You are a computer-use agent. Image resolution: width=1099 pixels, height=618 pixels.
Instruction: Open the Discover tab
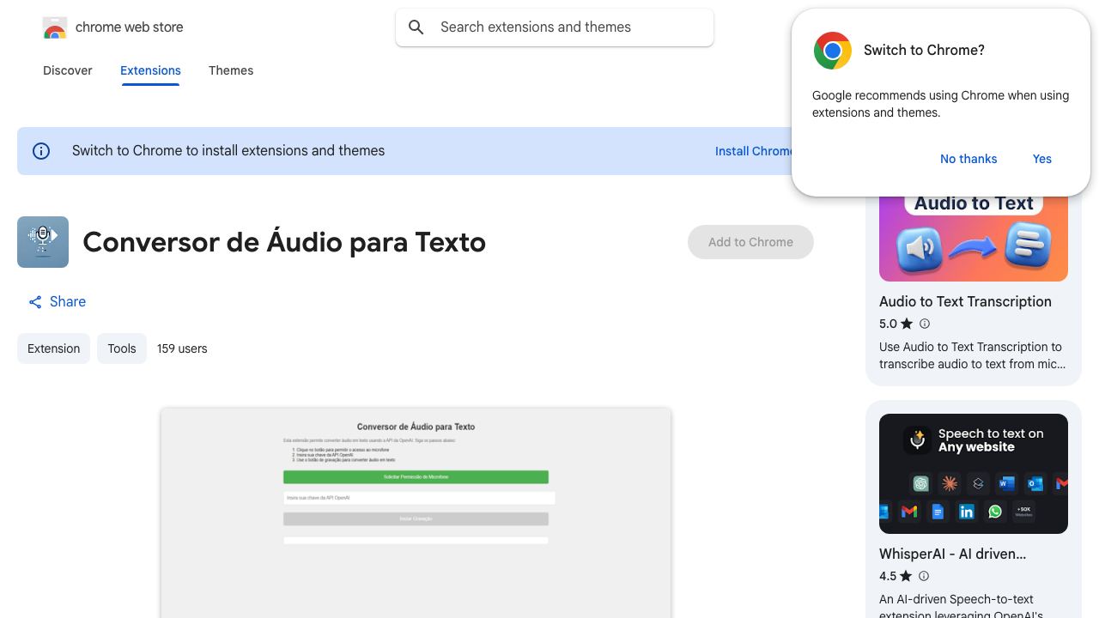pyautogui.click(x=68, y=70)
